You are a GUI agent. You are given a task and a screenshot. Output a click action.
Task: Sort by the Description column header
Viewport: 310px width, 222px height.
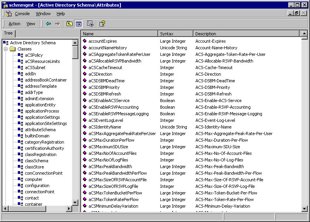246,34
